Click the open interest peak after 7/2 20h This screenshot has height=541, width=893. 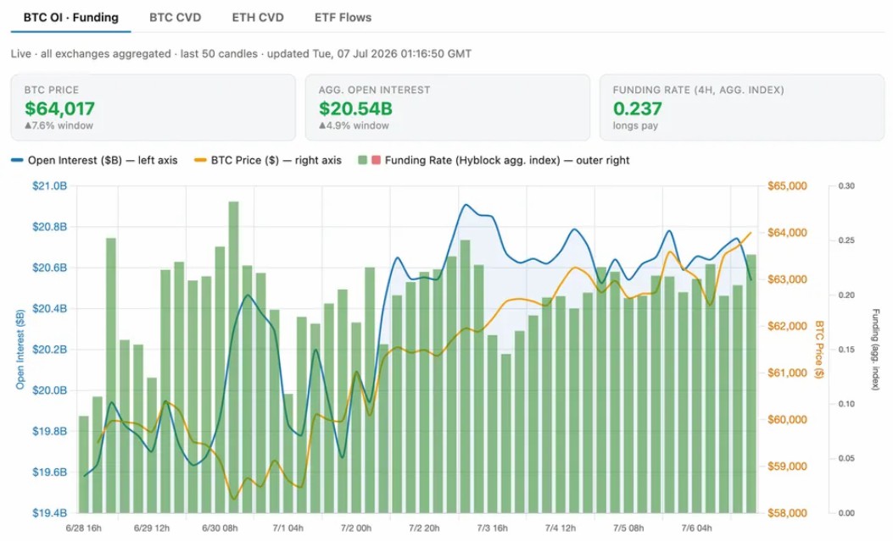pos(466,205)
